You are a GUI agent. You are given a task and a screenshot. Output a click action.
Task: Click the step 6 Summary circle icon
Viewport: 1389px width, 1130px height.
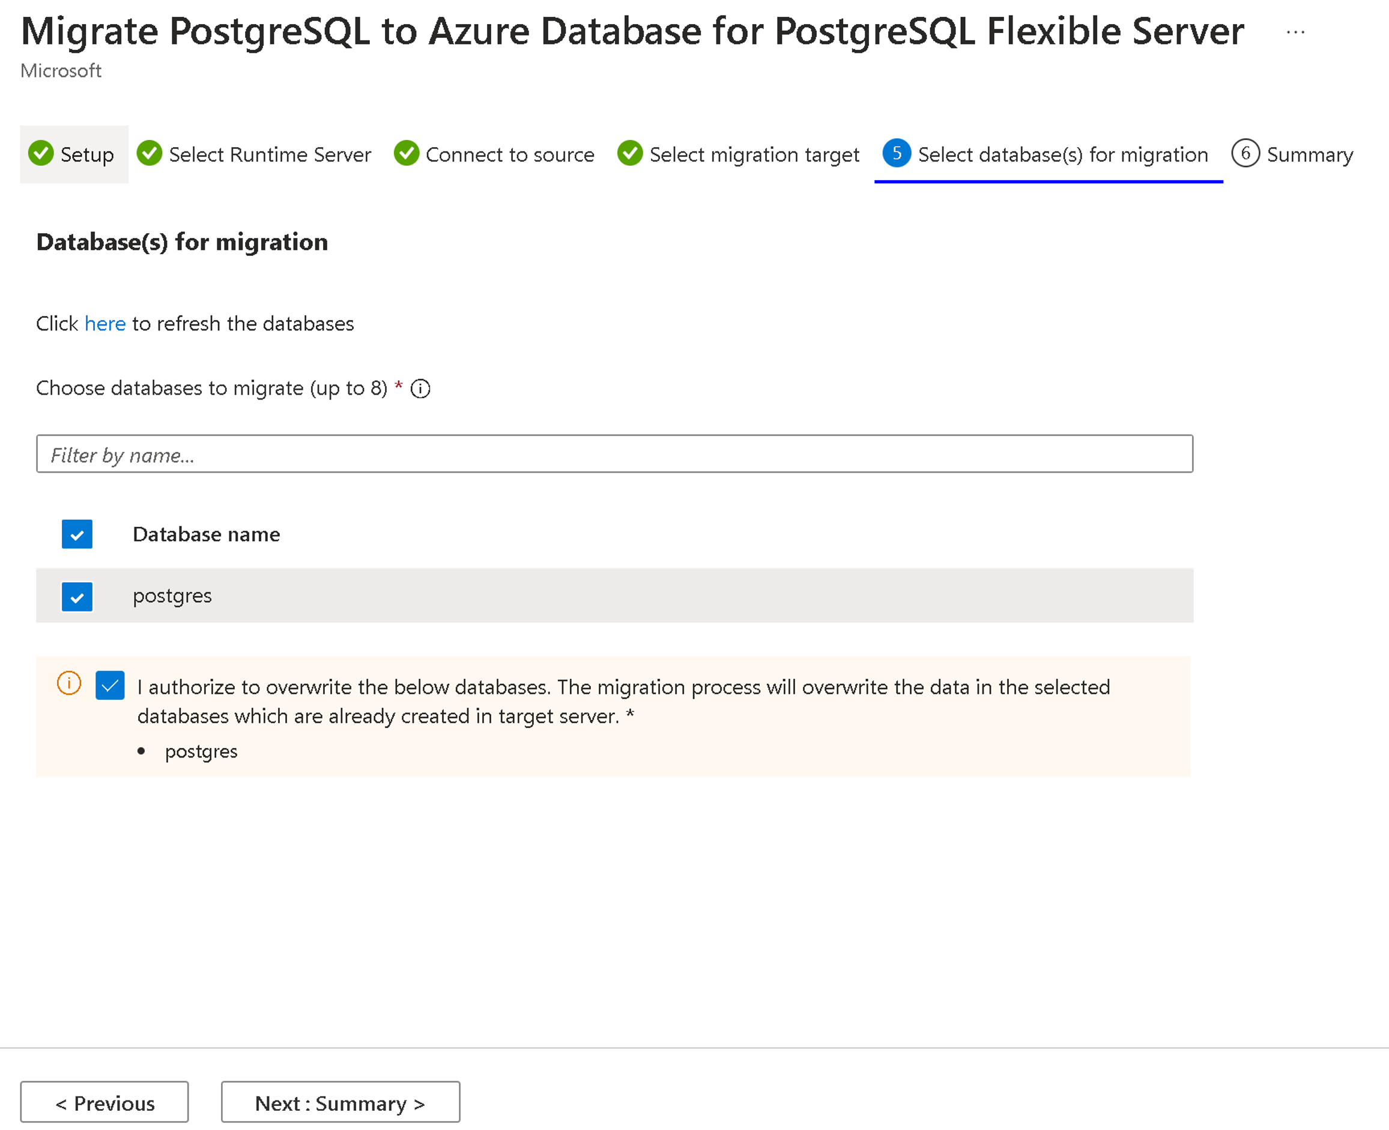[1244, 153]
